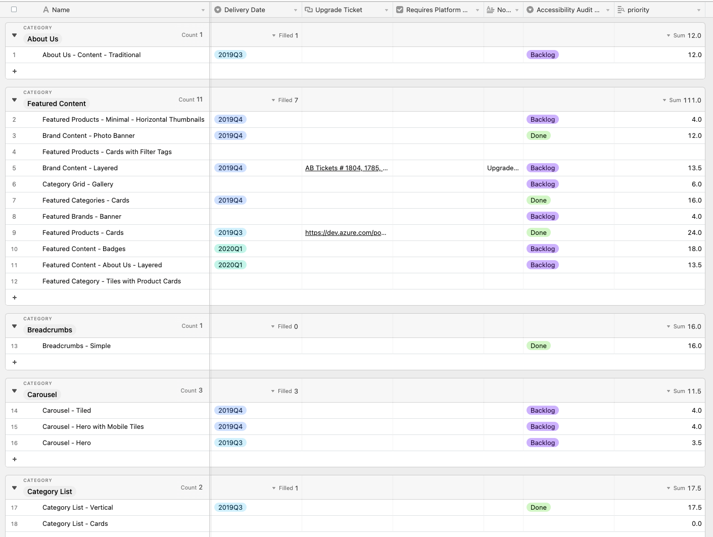Click the Delivery Date single-select icon
This screenshot has height=537, width=713.
tap(218, 10)
